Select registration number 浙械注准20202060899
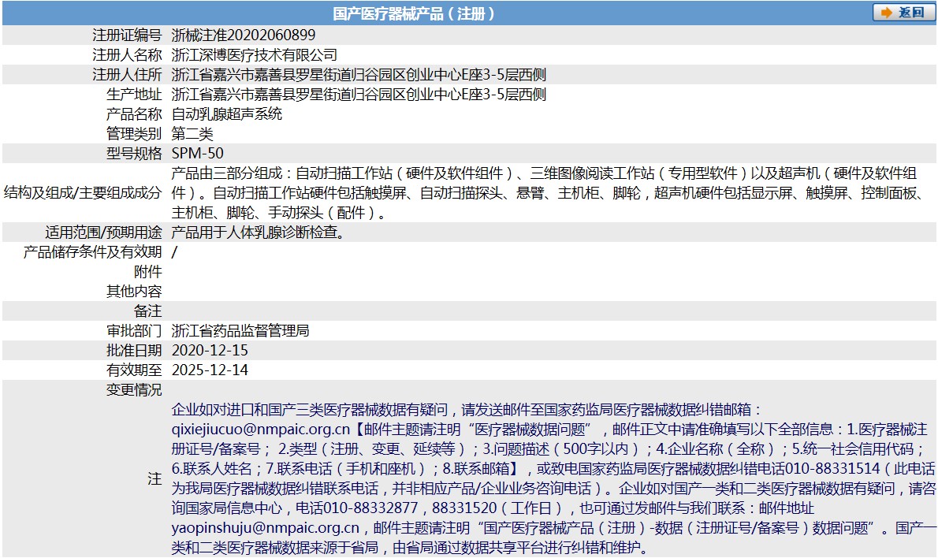Screen dimensions: 938x558 click(244, 35)
